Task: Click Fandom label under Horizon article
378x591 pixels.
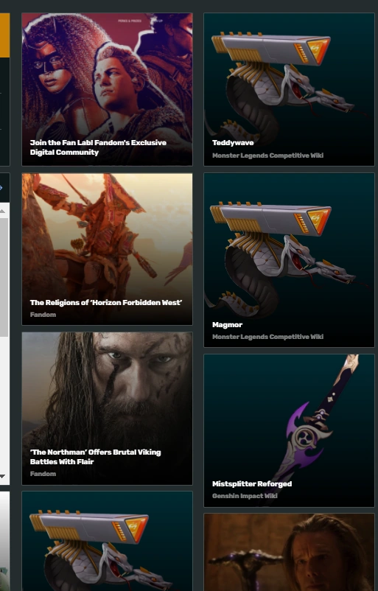Action: pyautogui.click(x=43, y=315)
